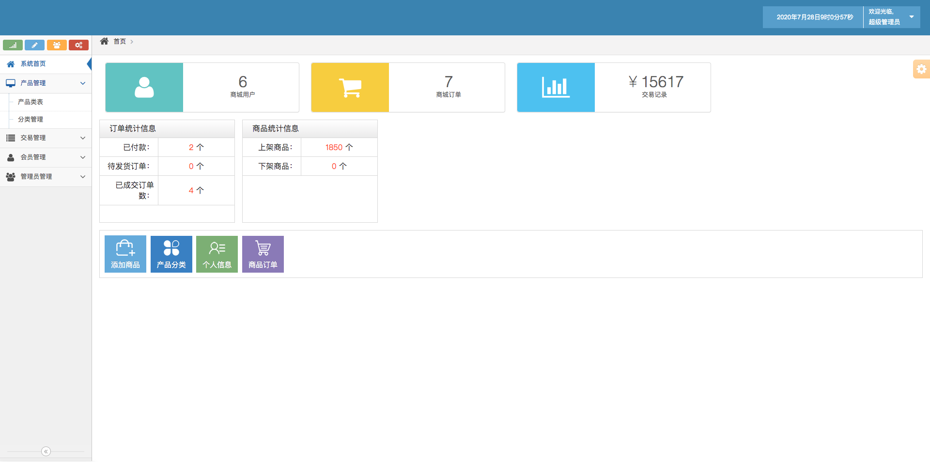This screenshot has width=930, height=462.
Task: Click the 交易记录 amount ¥15617
Action: (656, 82)
